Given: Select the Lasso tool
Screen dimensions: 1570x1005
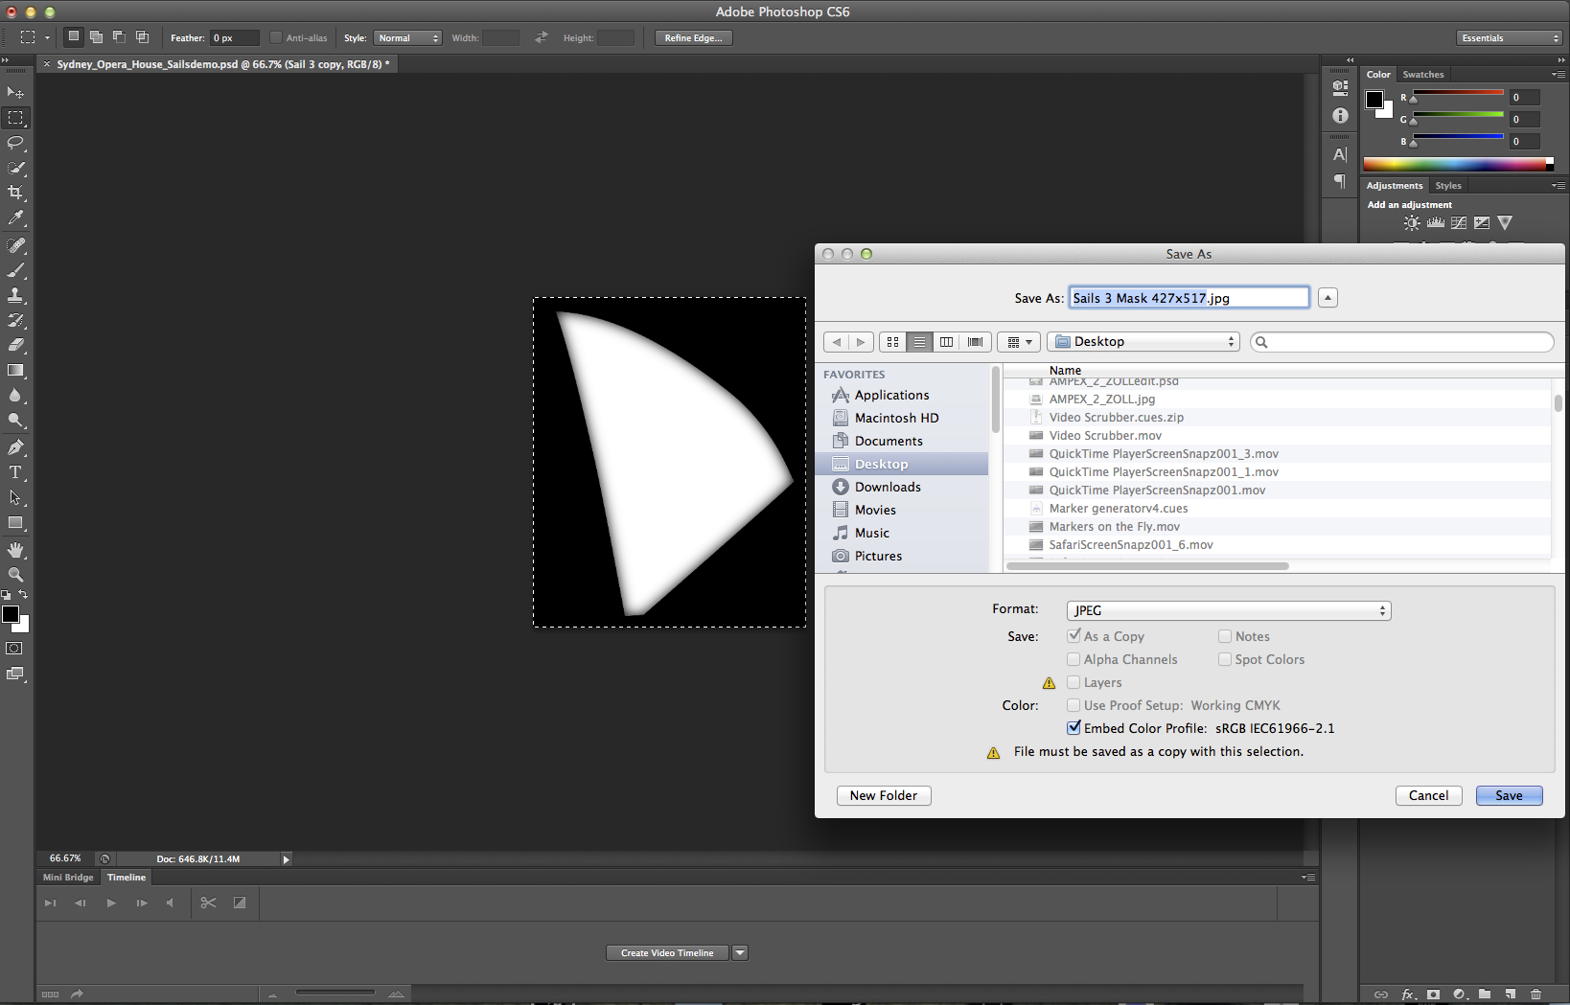Looking at the screenshot, I should 15,143.
